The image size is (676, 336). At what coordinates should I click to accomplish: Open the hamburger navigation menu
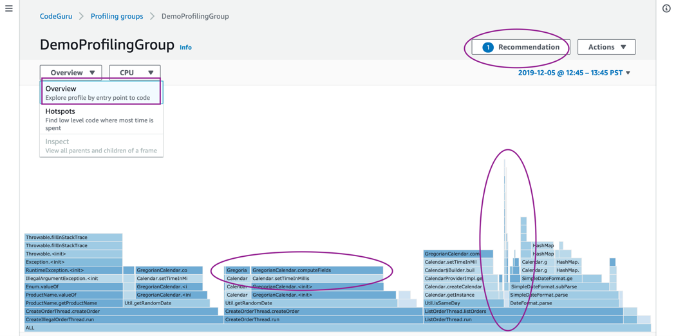tap(8, 8)
